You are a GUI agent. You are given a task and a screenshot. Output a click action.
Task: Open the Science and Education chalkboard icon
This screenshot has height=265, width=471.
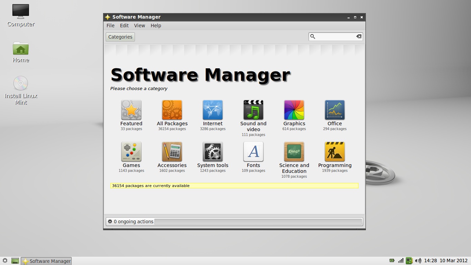click(x=294, y=152)
